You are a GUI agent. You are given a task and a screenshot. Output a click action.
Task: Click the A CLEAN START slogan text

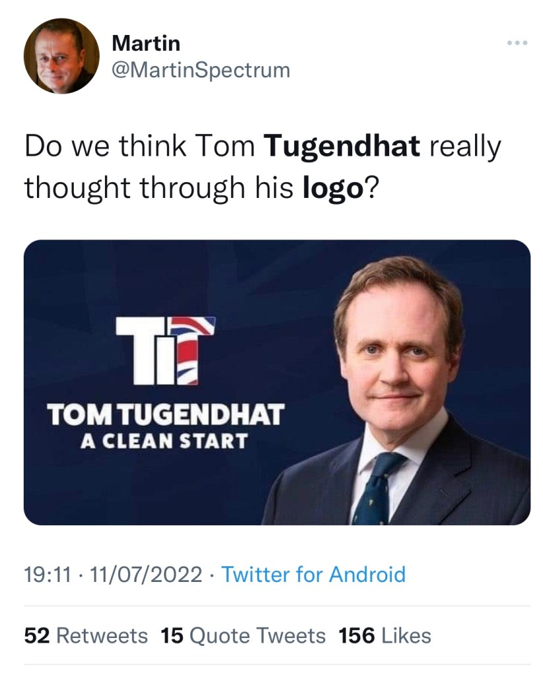(164, 440)
